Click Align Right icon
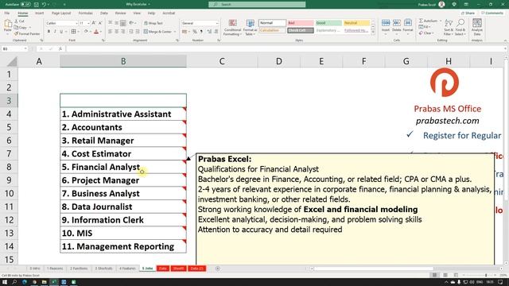The image size is (509, 286). (122, 32)
